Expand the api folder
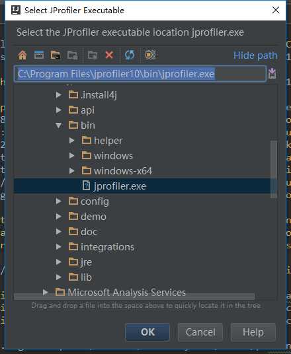The width and height of the screenshot is (291, 354). tap(59, 110)
